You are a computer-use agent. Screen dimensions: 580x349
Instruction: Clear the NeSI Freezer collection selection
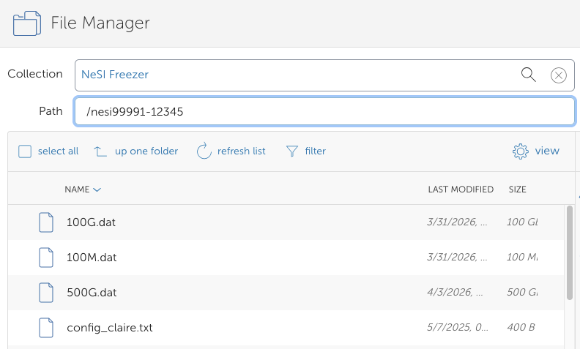tap(558, 75)
